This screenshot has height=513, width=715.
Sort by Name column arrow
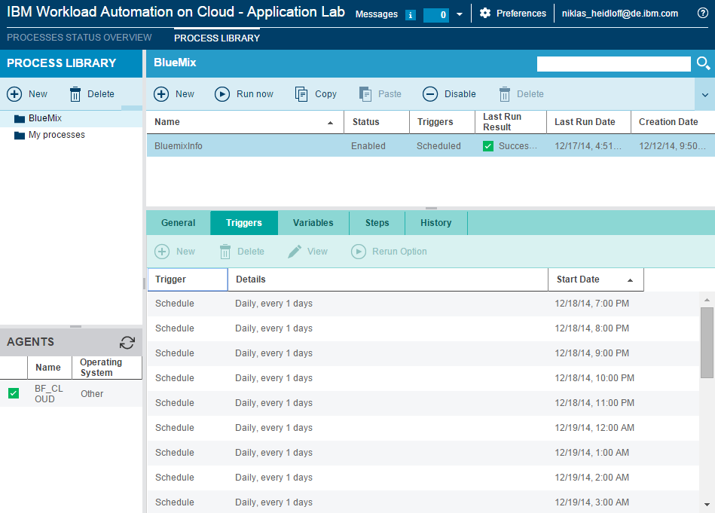(330, 123)
